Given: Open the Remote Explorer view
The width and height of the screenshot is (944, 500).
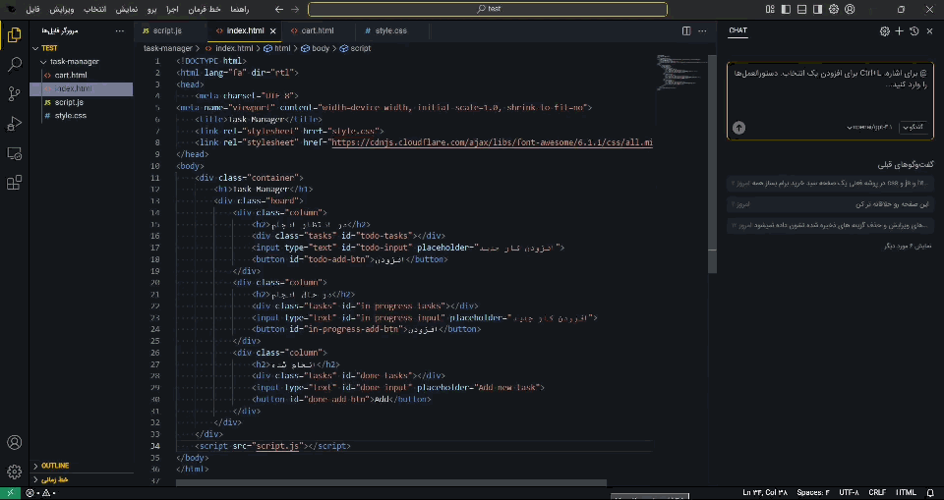Looking at the screenshot, I should (15, 153).
